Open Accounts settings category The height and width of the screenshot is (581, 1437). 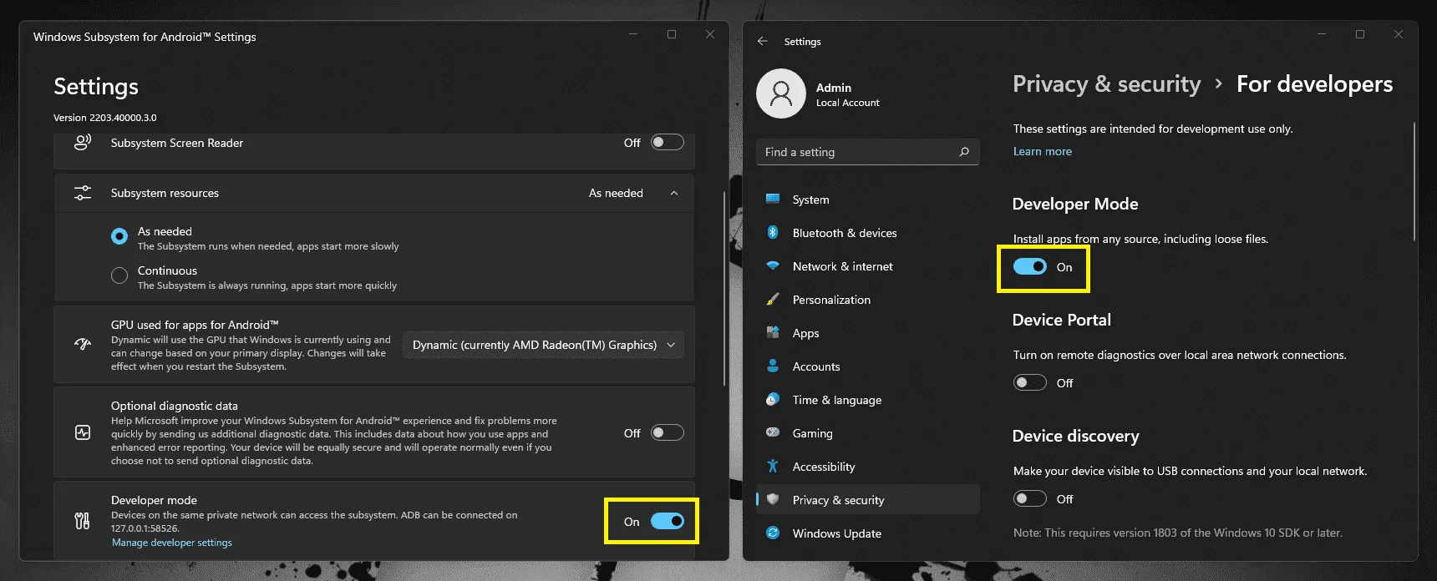[x=867, y=366]
